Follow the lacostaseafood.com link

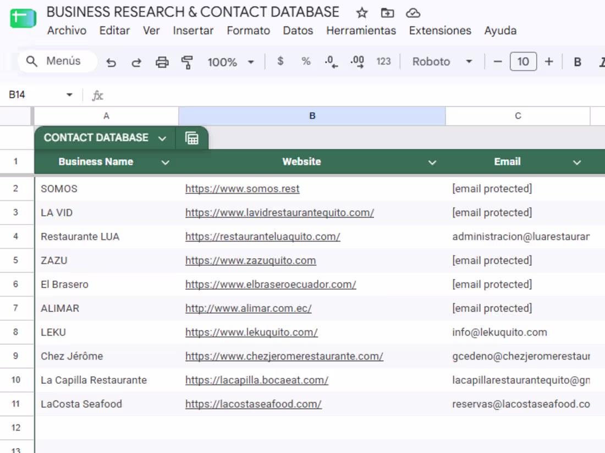tap(253, 404)
